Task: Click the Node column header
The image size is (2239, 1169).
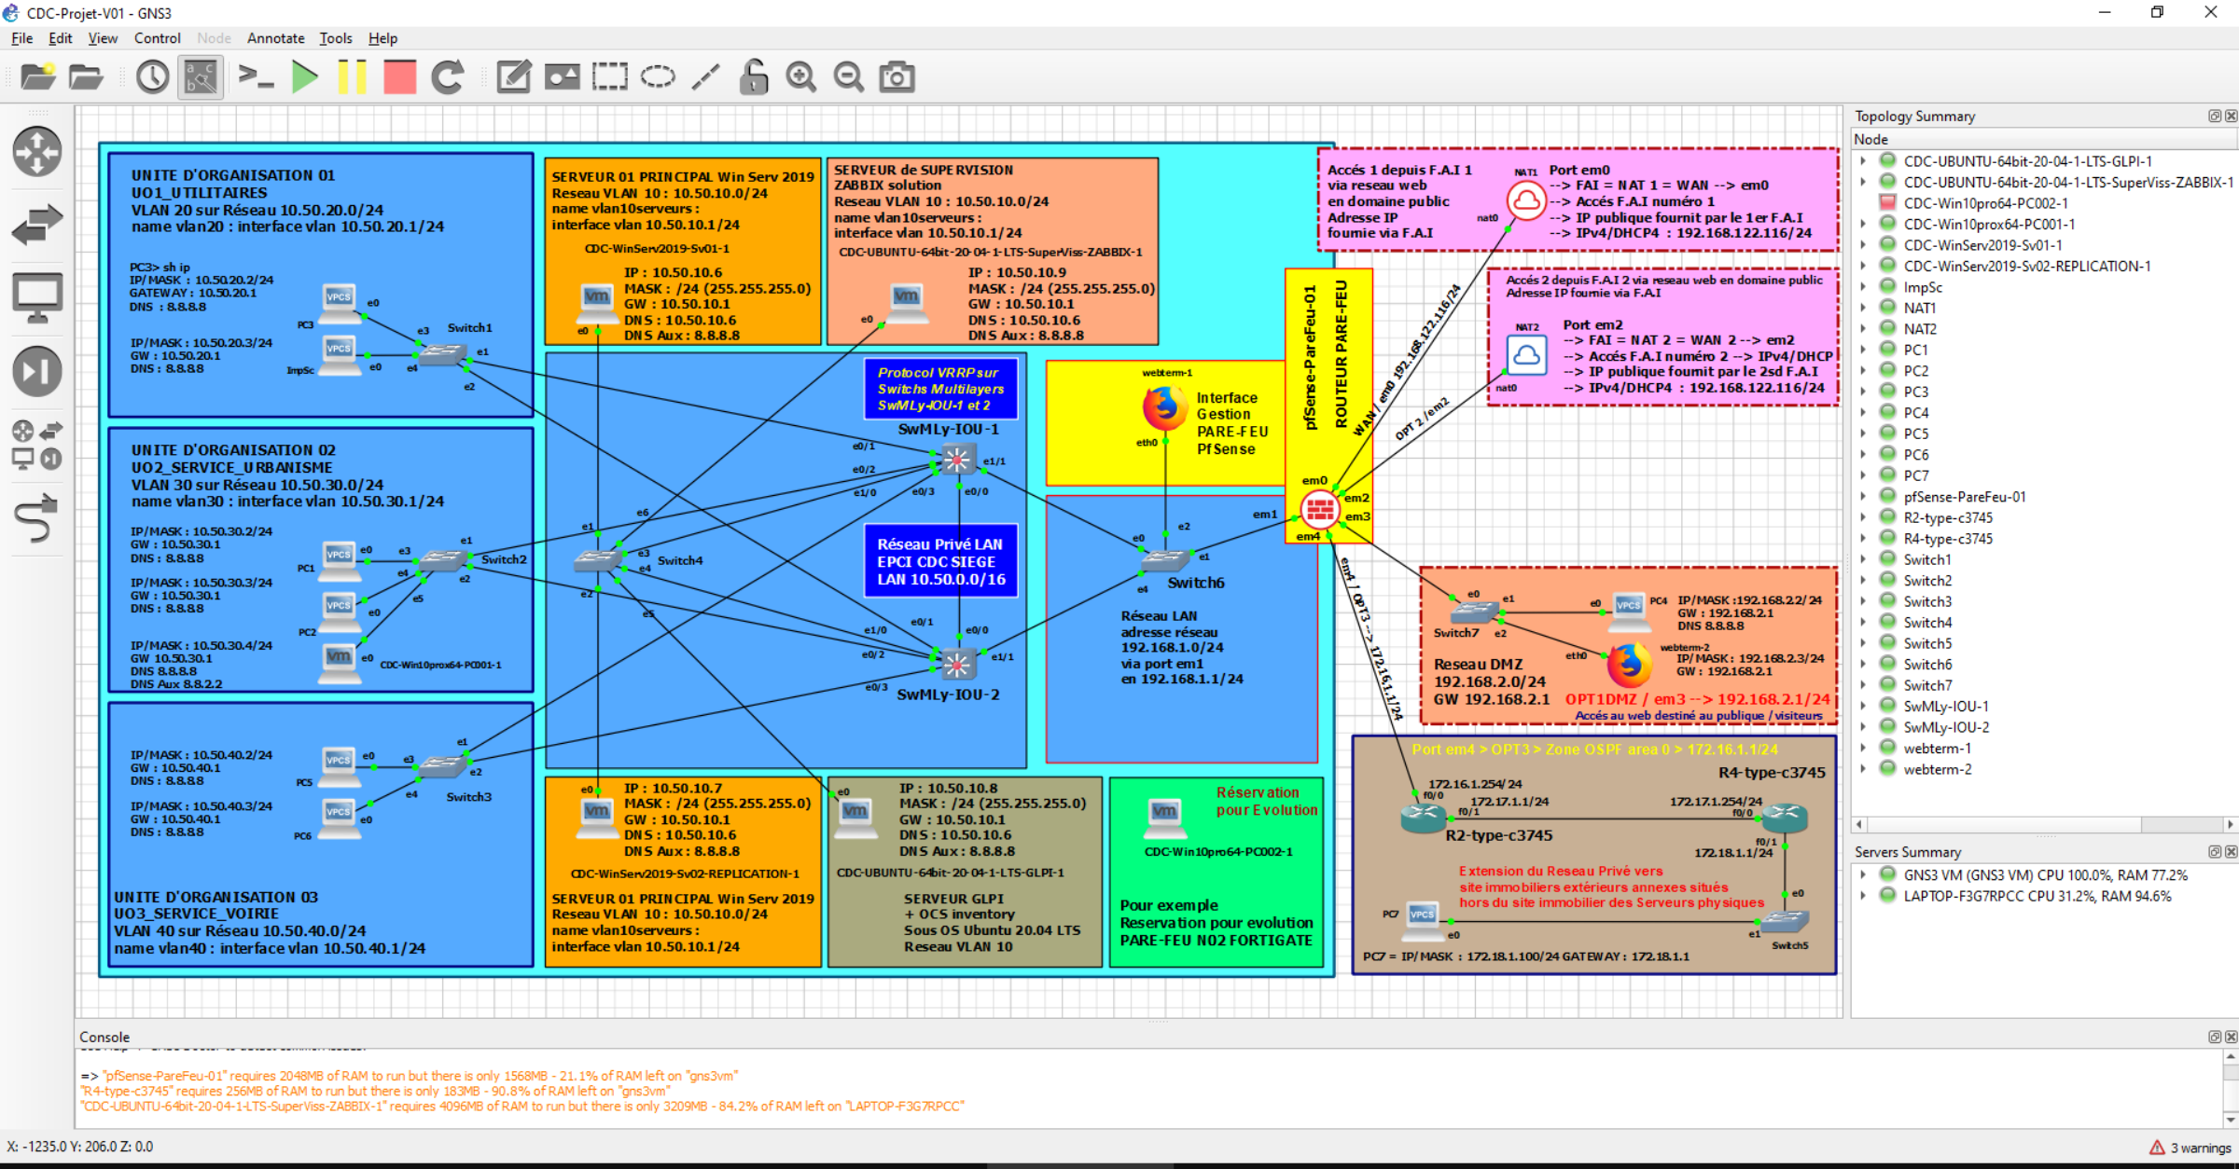Action: click(x=2044, y=139)
